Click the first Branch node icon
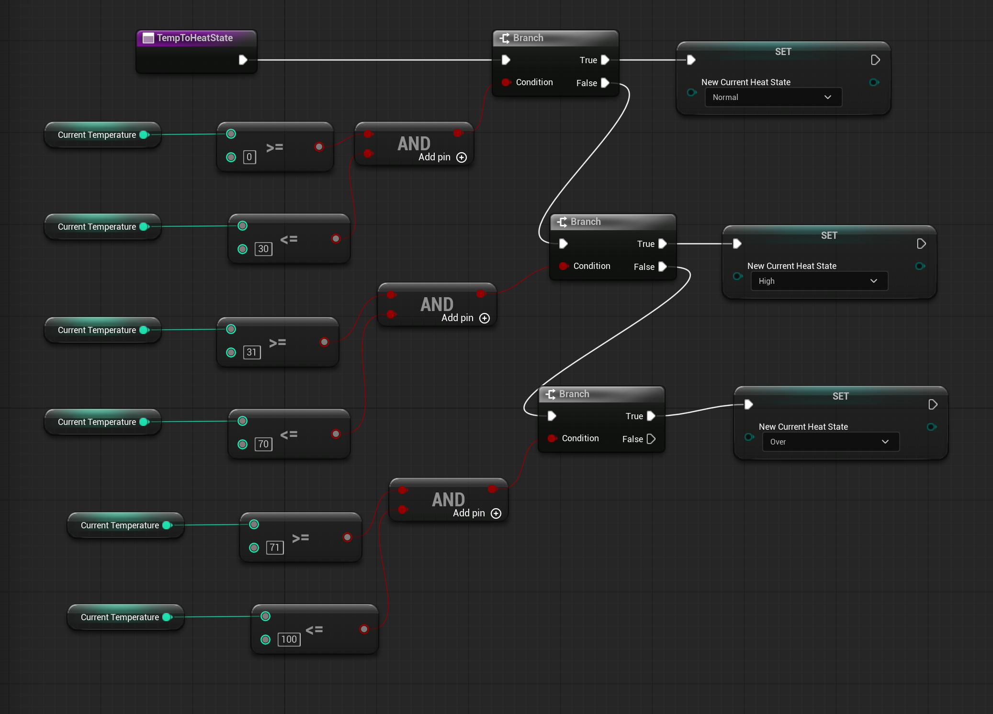 [x=505, y=38]
